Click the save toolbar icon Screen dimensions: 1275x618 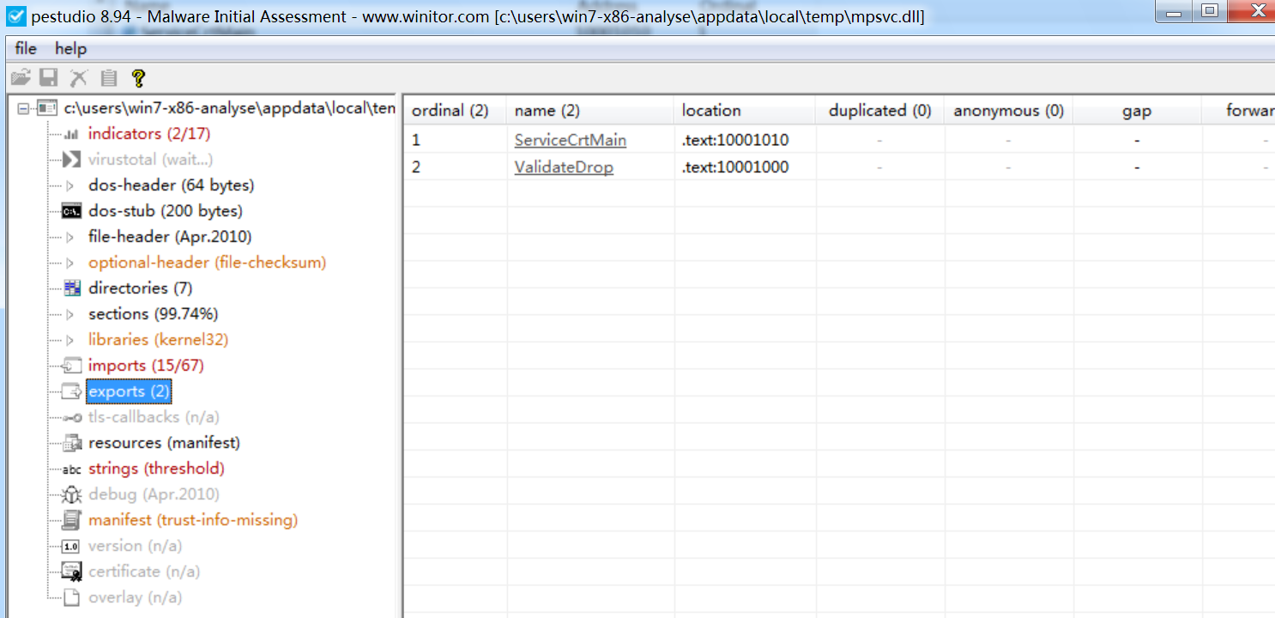[x=49, y=78]
